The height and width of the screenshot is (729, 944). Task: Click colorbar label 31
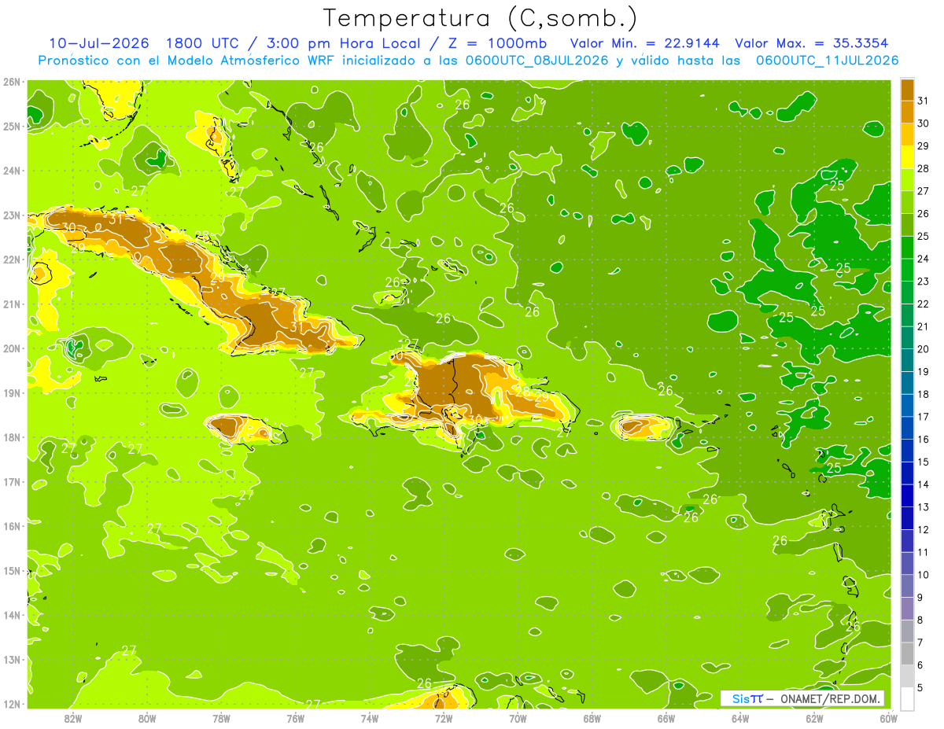(x=924, y=101)
